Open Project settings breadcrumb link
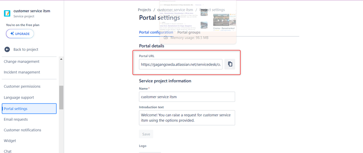 coord(212,10)
